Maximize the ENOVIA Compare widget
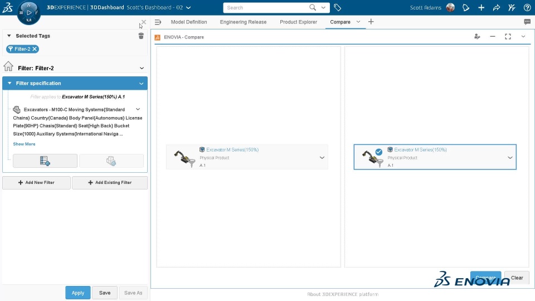 pyautogui.click(x=508, y=37)
